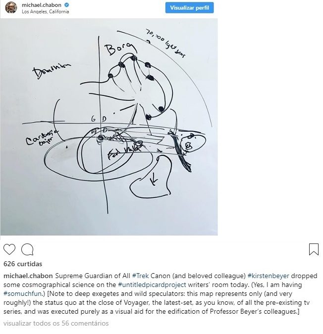Image resolution: width=323 pixels, height=334 pixels.
Task: Open Los Angeles, California location link
Action: (45, 12)
